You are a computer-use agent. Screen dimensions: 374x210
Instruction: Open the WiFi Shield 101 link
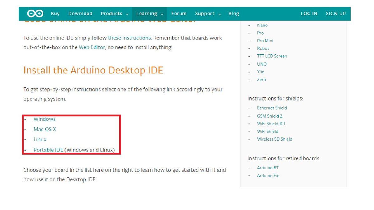coord(271,124)
